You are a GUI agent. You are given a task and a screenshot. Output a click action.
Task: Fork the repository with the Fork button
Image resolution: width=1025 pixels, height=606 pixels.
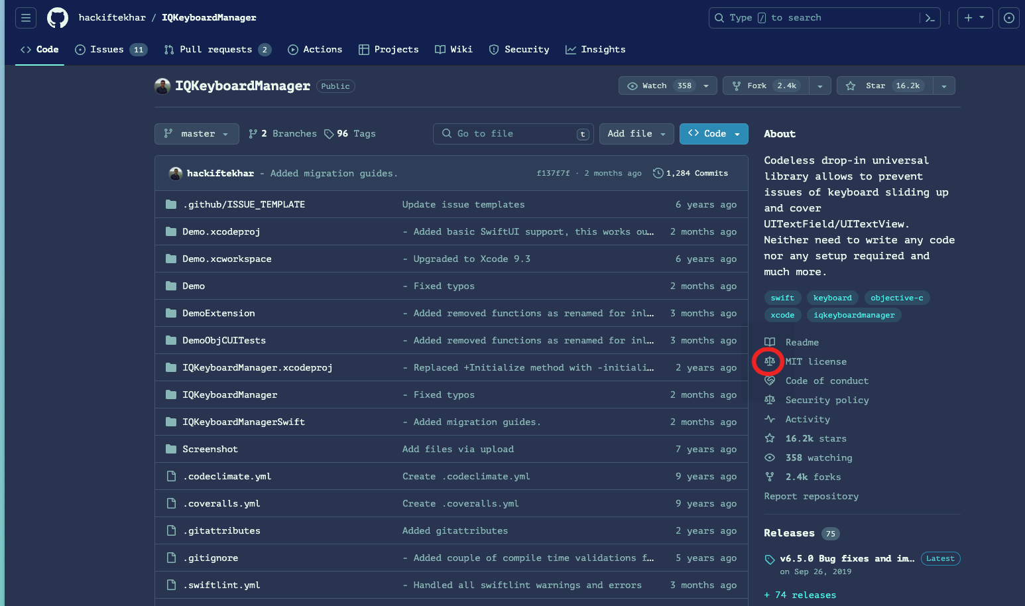click(766, 86)
